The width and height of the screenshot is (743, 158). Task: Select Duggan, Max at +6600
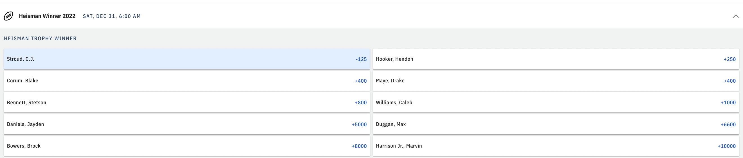pos(556,124)
